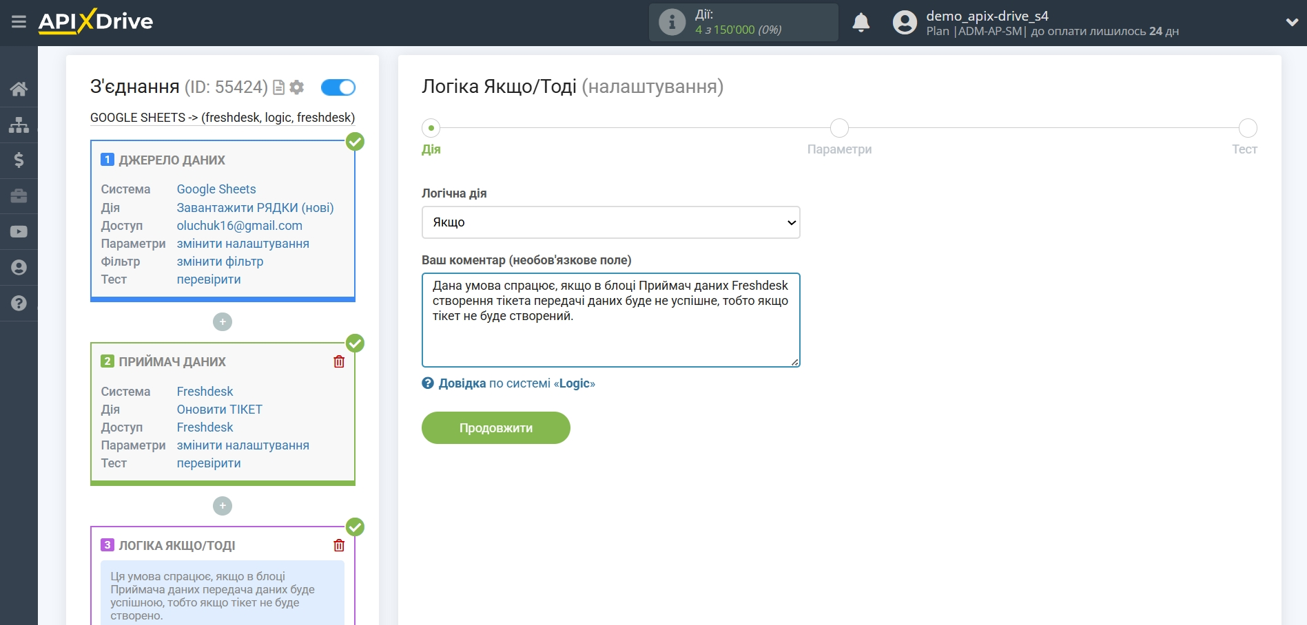Click Оновити ТІКЕТ action link

click(x=219, y=410)
